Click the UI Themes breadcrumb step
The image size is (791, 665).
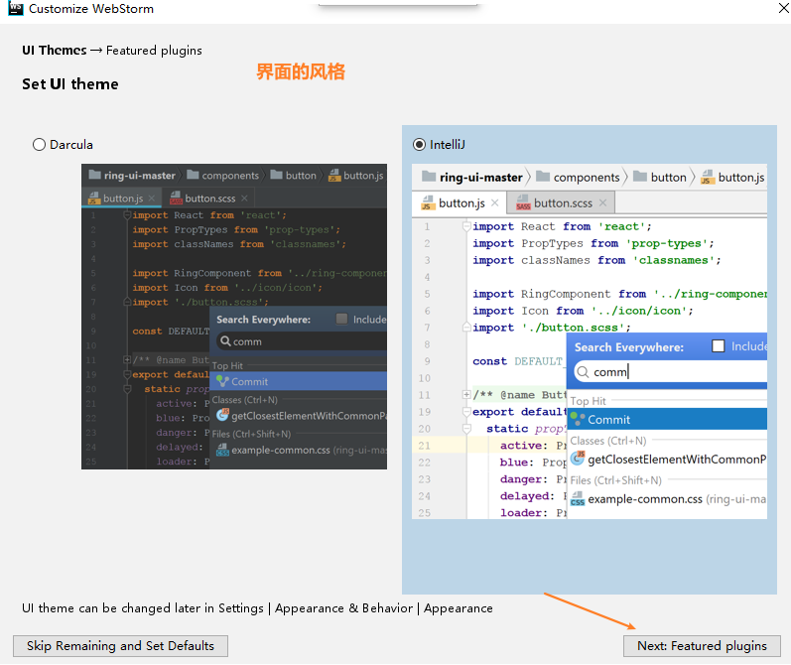click(54, 51)
